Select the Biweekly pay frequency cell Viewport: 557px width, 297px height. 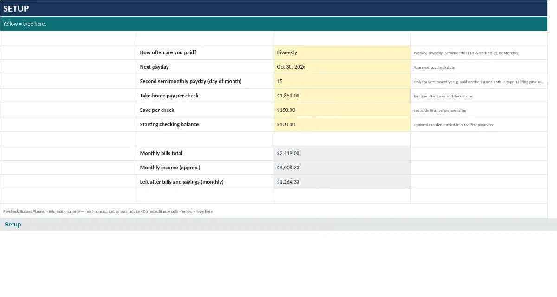click(x=342, y=52)
